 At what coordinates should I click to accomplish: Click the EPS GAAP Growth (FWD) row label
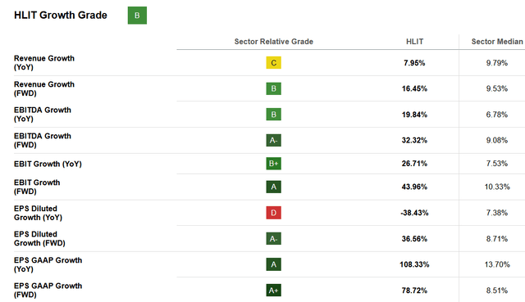point(48,290)
